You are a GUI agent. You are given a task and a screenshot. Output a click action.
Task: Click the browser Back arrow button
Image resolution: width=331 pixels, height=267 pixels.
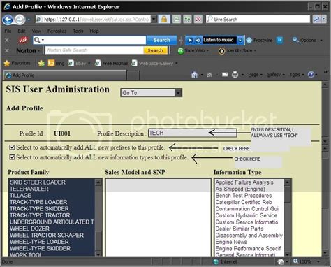(8, 20)
